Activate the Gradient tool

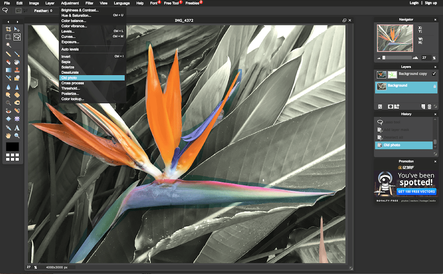point(8,70)
